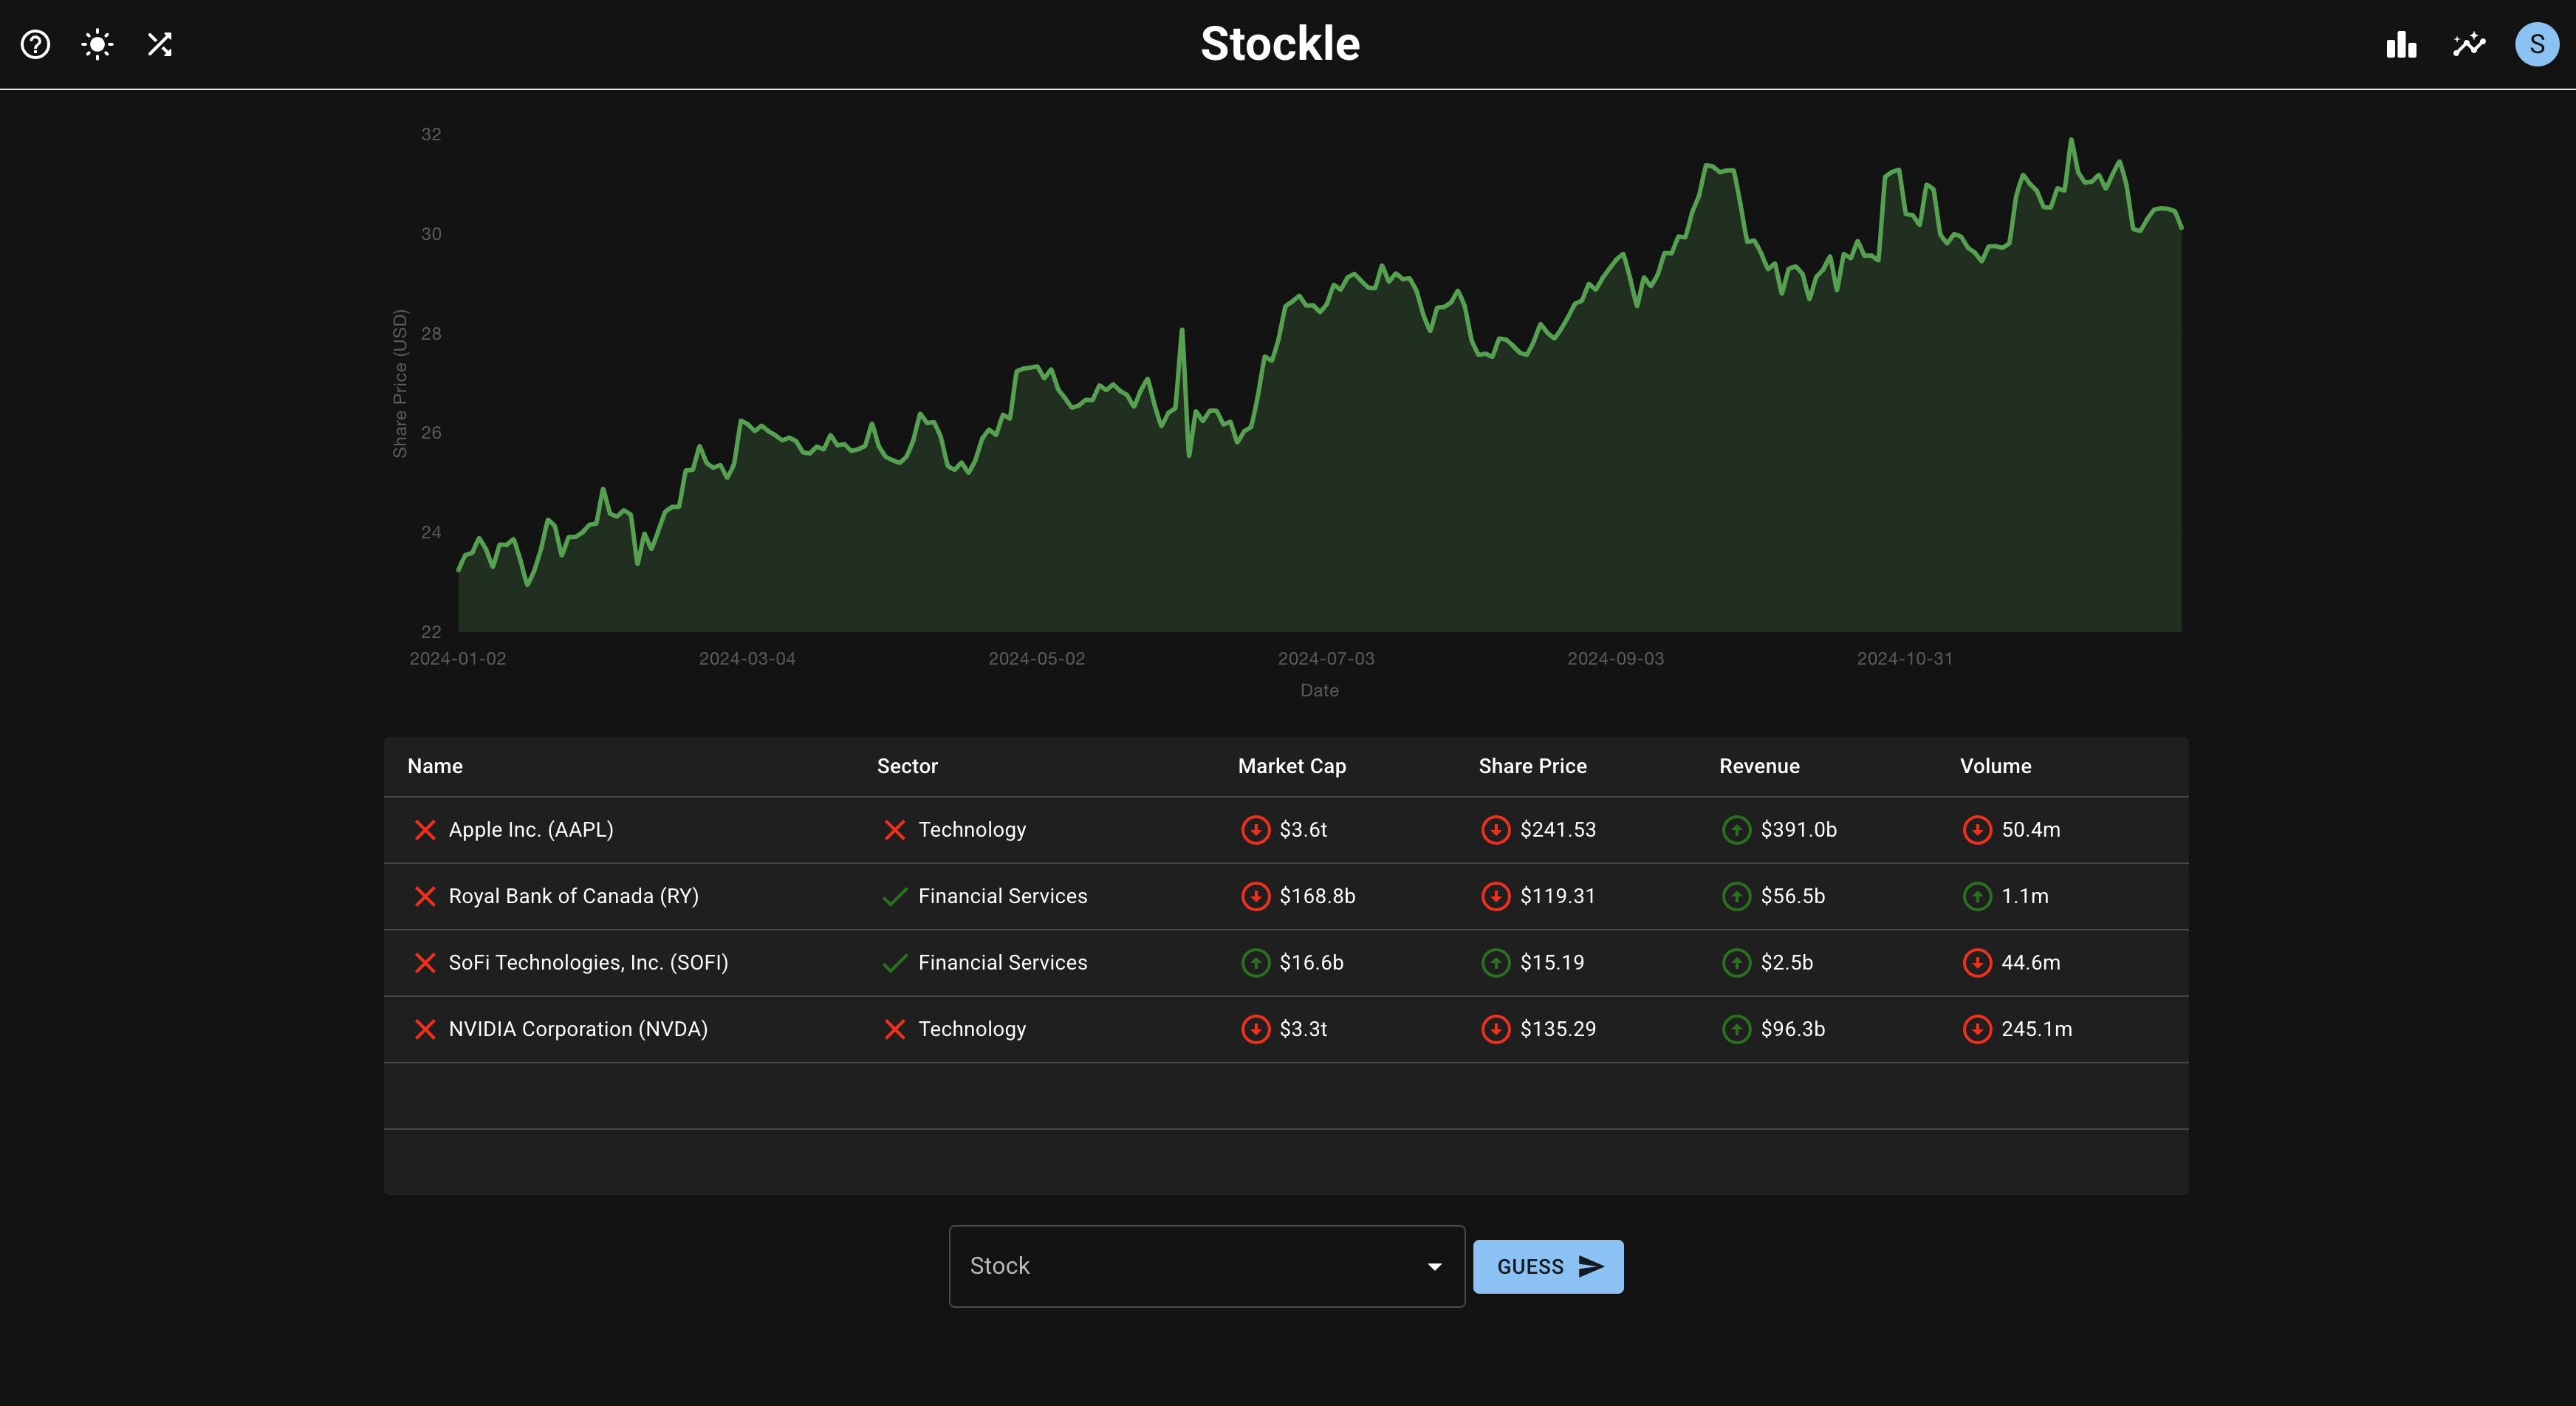Click the Volume column header
Viewport: 2576px width, 1406px height.
(1995, 767)
